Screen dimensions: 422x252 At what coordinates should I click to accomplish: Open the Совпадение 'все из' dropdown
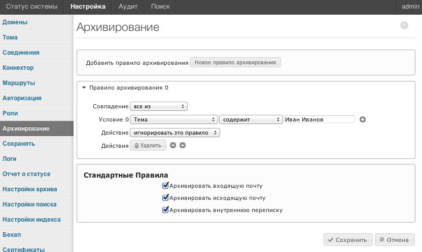159,106
